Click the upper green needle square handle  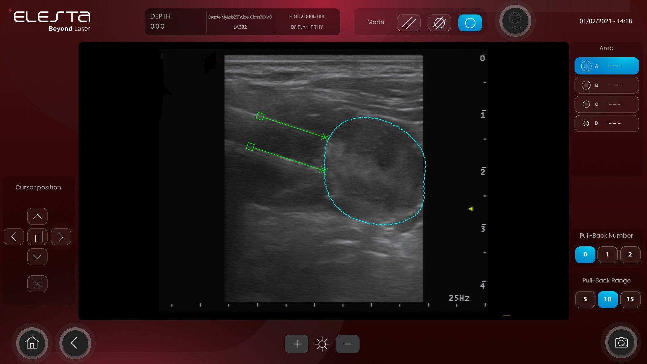point(260,116)
